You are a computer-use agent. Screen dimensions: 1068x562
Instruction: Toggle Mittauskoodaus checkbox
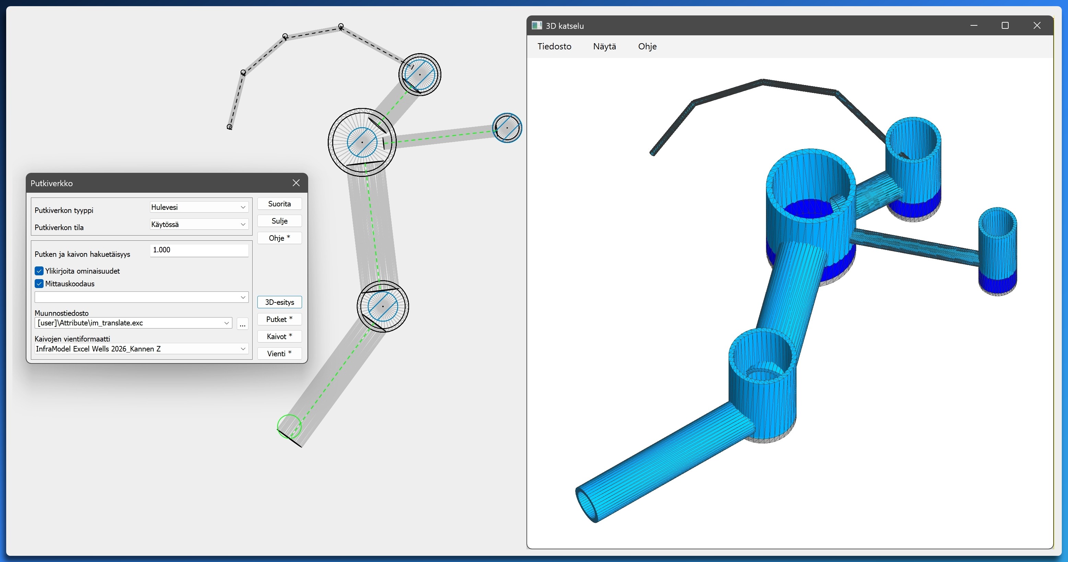click(39, 284)
